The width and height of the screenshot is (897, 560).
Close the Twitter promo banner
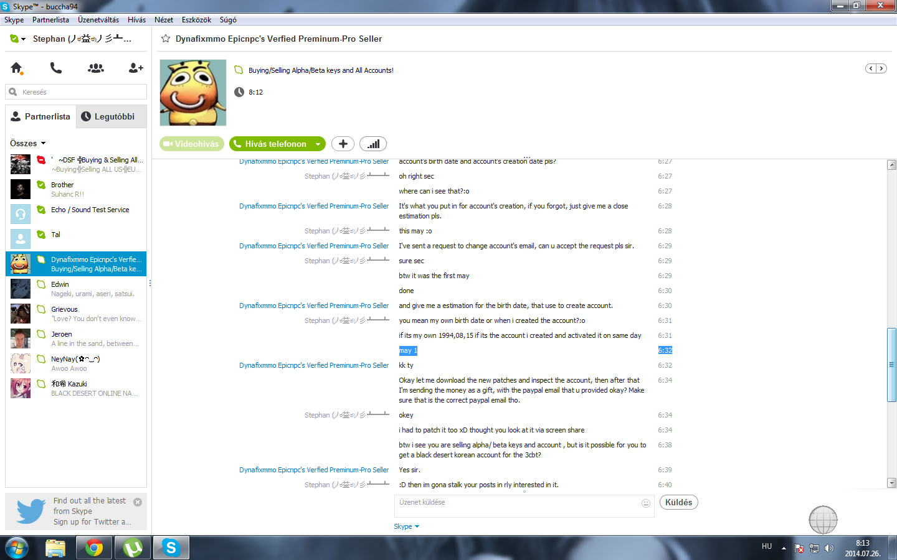click(138, 502)
